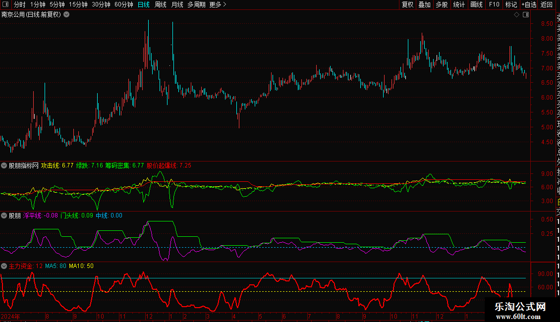
Task: Open the 多周期 multi-period view
Action: [x=196, y=4]
